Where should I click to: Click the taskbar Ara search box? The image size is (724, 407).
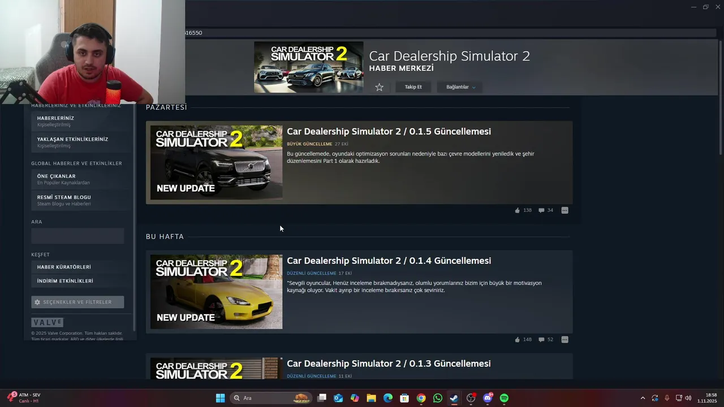271,398
